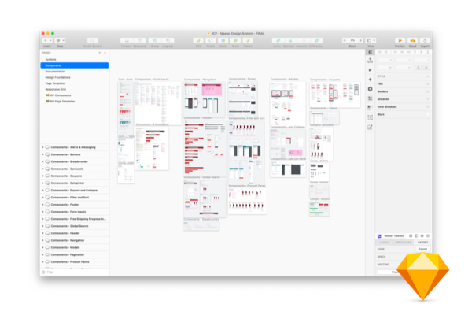Add a new page with plus icon
The width and height of the screenshot is (472, 315).
pyautogui.click(x=100, y=53)
